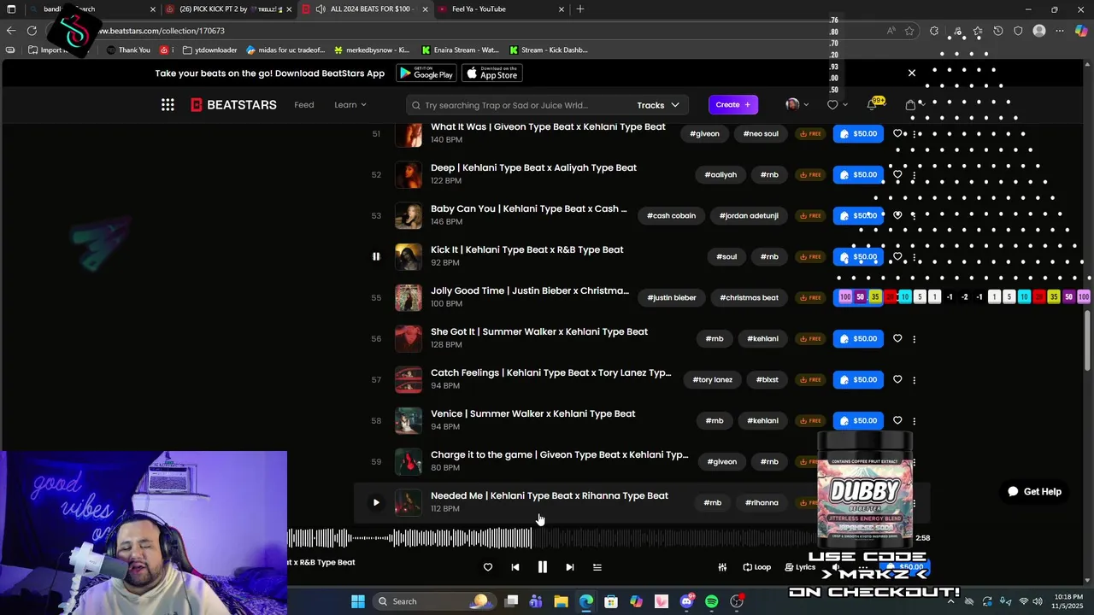Download free 'Catch Feelings' beat

coord(810,380)
